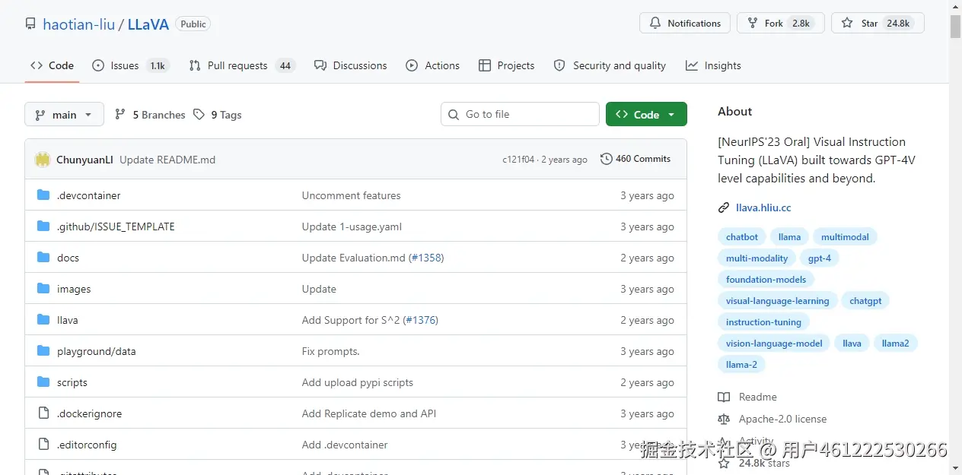Click the 'Add upload pypi scripts' commit message

[358, 382]
